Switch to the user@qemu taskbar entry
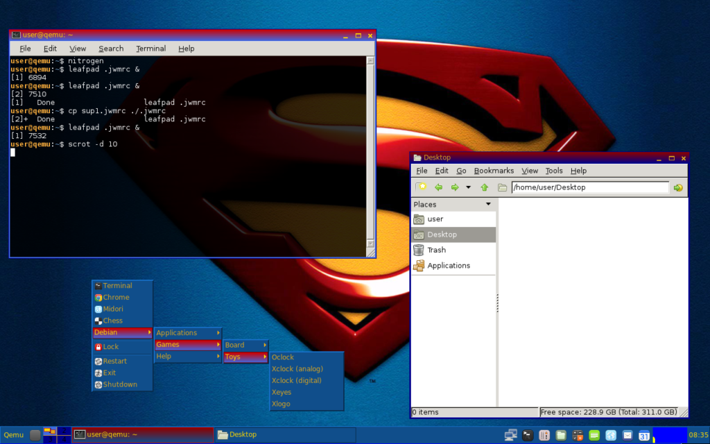Screen dimensions: 710x444 (x=142, y=435)
